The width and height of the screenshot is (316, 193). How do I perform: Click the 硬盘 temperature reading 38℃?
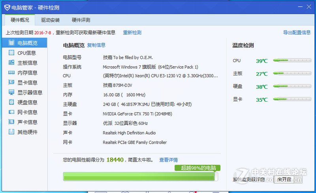pyautogui.click(x=261, y=87)
